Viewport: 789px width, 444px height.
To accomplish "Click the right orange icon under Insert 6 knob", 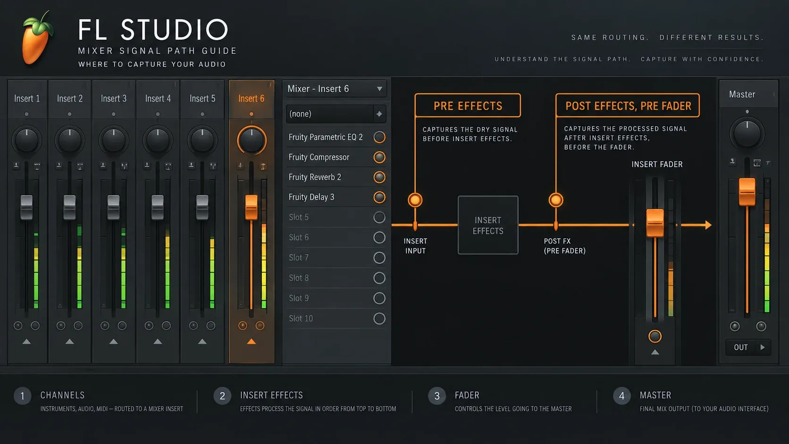I will click(x=263, y=166).
